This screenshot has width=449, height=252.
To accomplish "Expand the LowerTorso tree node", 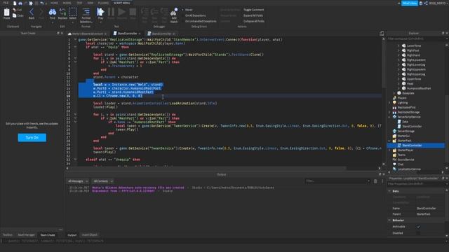I will (x=398, y=45).
